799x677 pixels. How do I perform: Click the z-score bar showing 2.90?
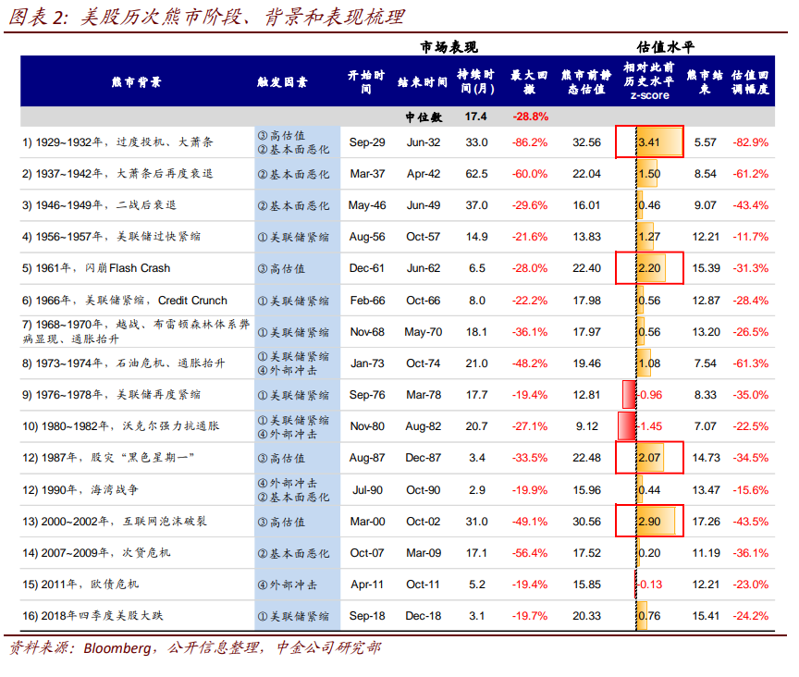[x=656, y=522]
